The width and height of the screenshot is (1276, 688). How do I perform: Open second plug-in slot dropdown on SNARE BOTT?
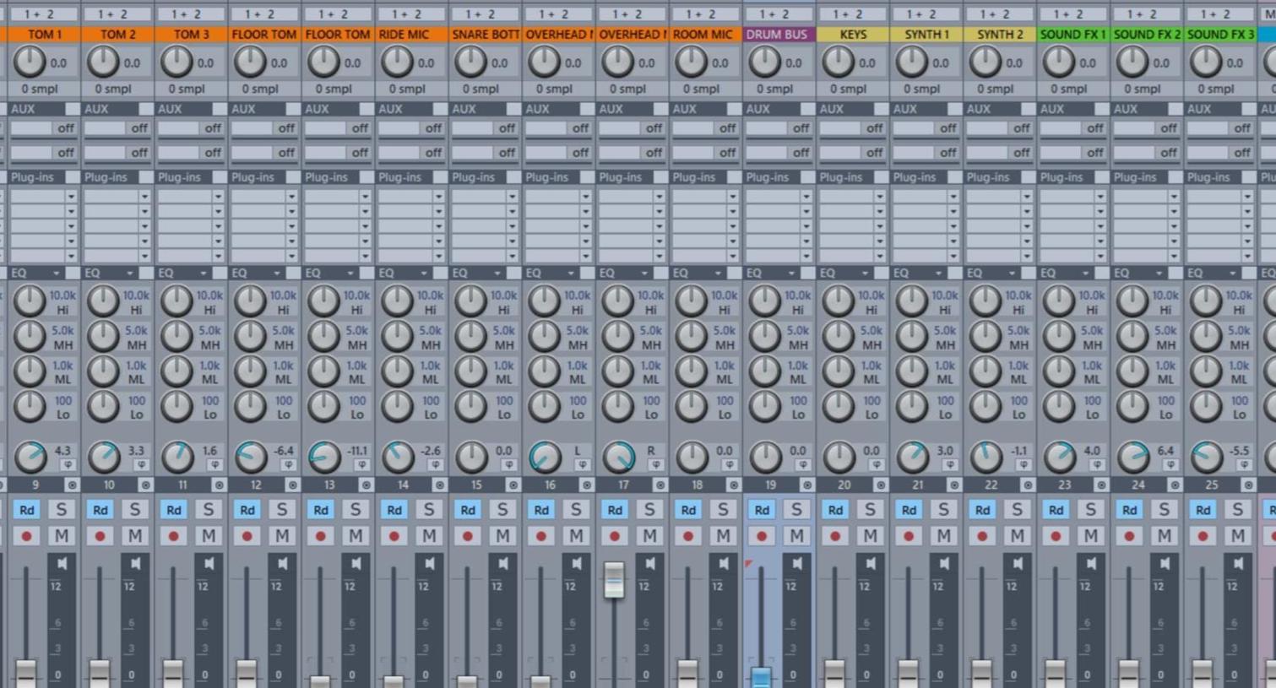click(x=512, y=212)
